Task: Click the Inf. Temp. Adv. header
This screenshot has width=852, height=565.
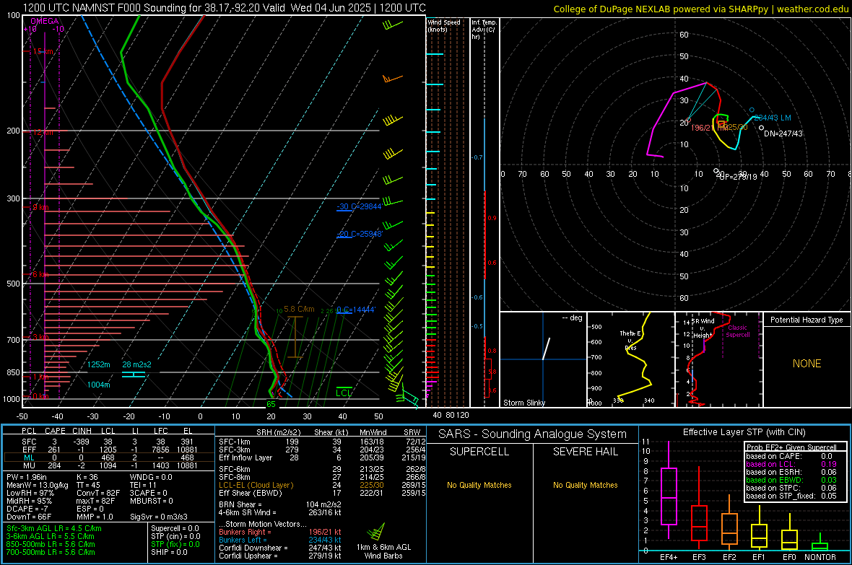Action: [484, 30]
